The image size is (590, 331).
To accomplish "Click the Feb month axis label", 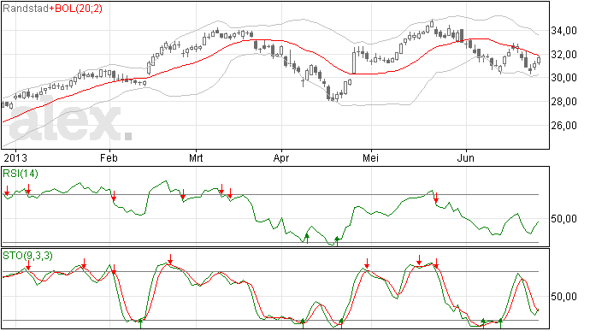I will (x=109, y=157).
